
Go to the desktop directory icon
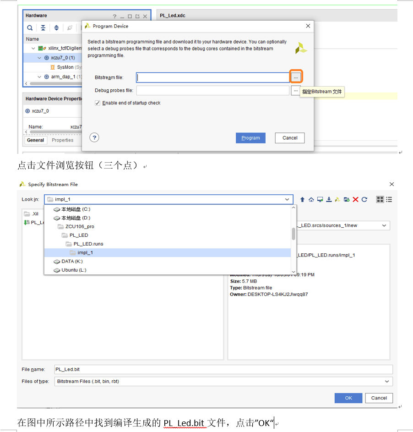[x=320, y=199]
